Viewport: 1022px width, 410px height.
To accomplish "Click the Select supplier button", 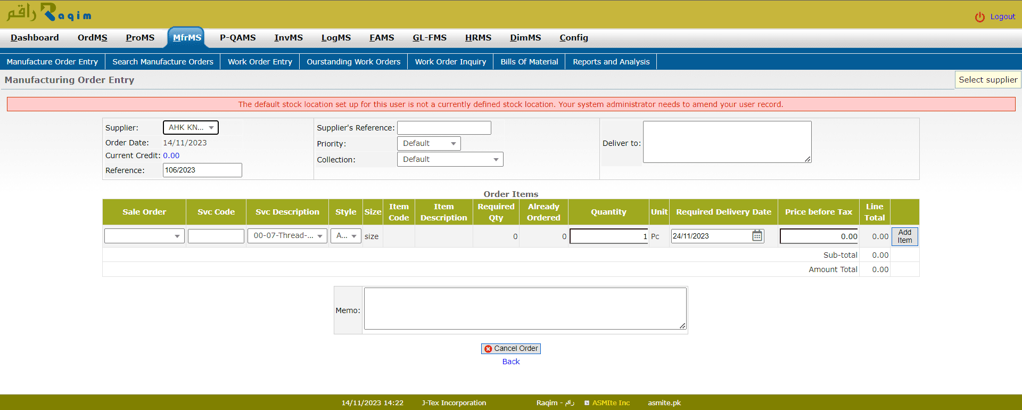I will (x=988, y=80).
